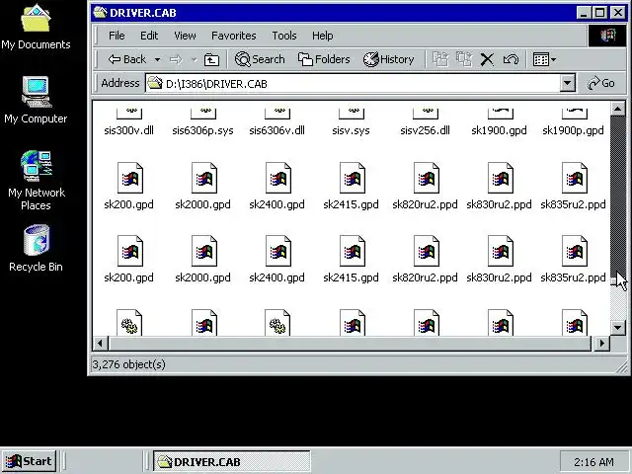Screen dimensions: 632x474
Task: Click the Forward arrow in the toolbar
Action: pyautogui.click(x=176, y=59)
